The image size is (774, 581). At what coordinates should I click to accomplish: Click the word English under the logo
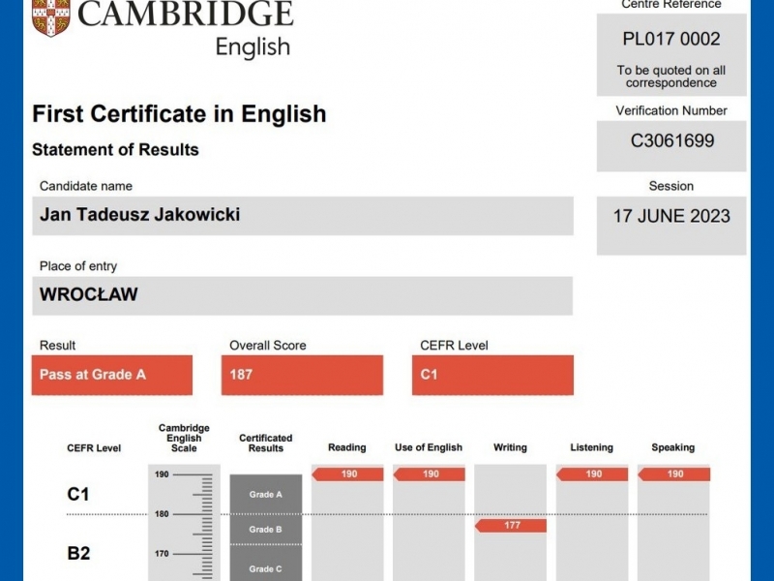coord(253,47)
